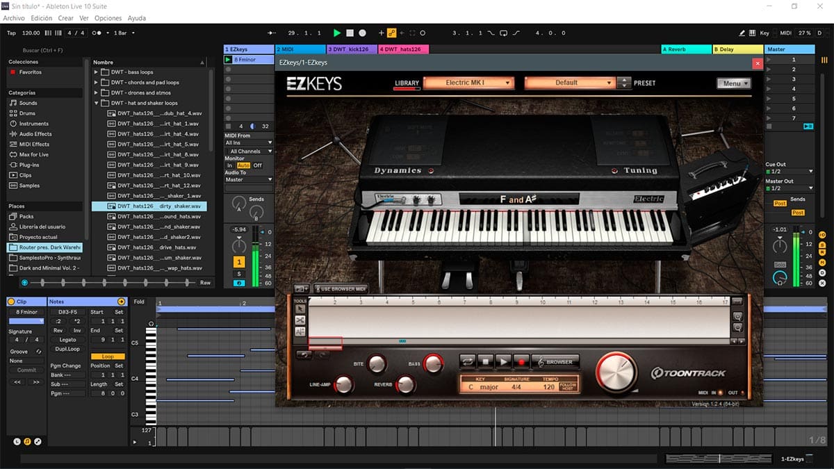The height and width of the screenshot is (469, 834).
Task: Collapse DWT - hat and shaker loops folder
Action: pos(96,103)
